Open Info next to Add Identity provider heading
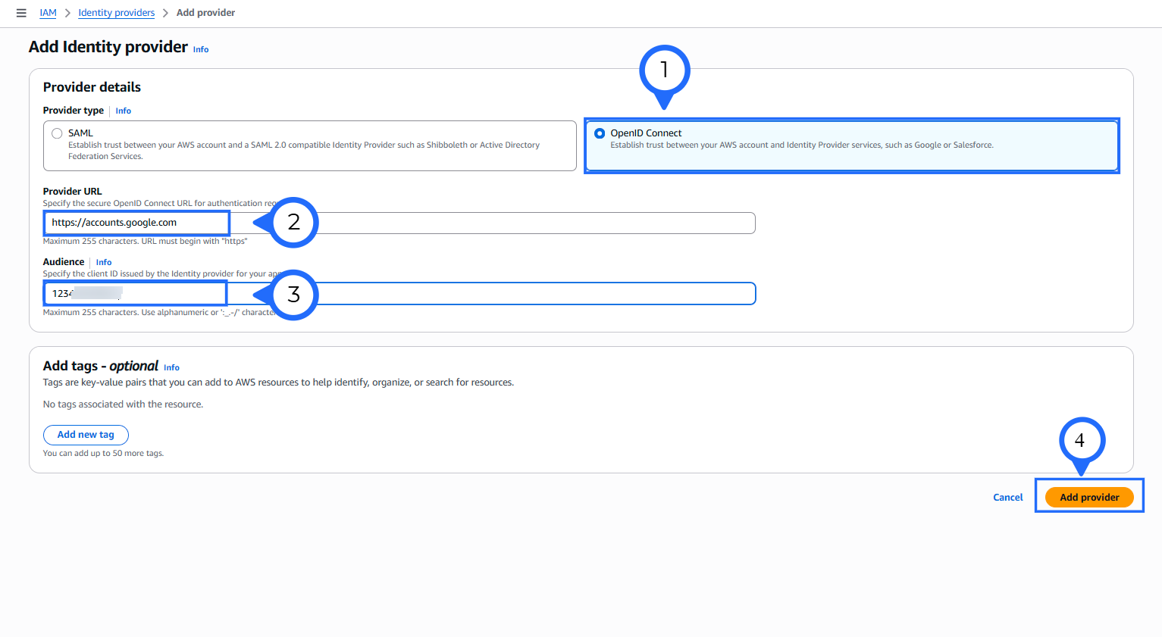1162x637 pixels. click(201, 49)
